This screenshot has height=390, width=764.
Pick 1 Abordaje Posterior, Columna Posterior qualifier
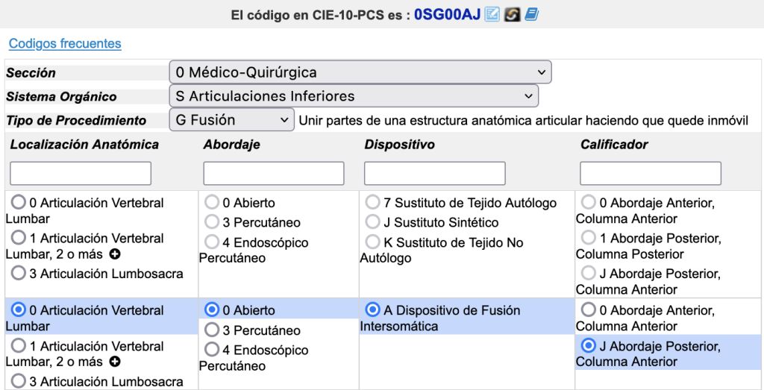coord(589,238)
